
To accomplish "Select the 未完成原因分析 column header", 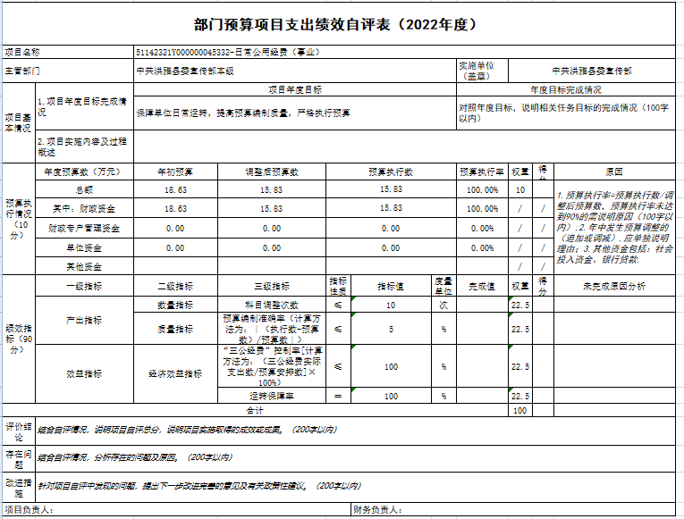I will pyautogui.click(x=614, y=286).
